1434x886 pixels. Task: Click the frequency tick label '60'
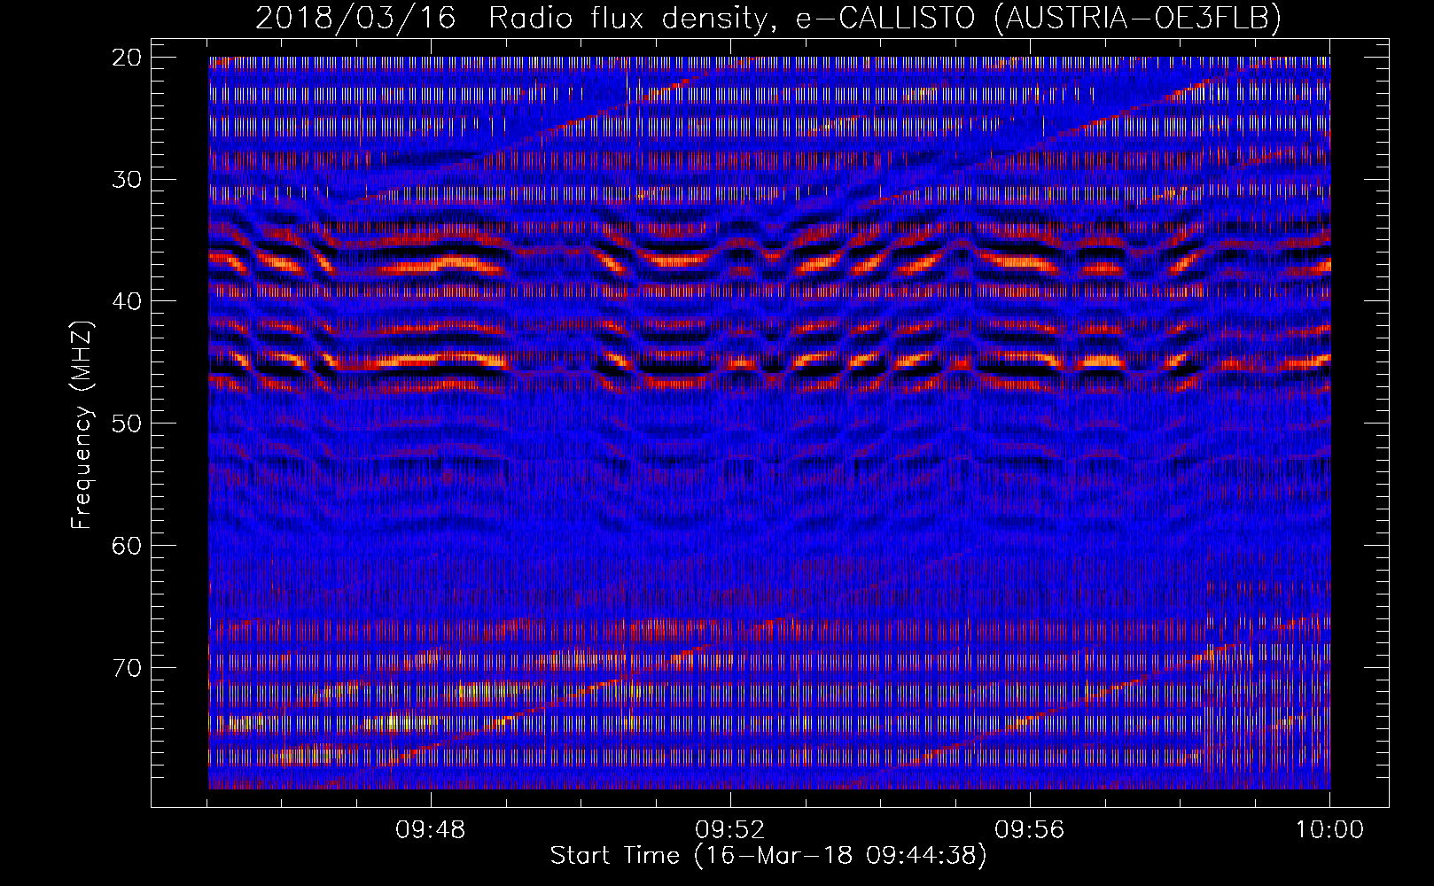coord(127,545)
